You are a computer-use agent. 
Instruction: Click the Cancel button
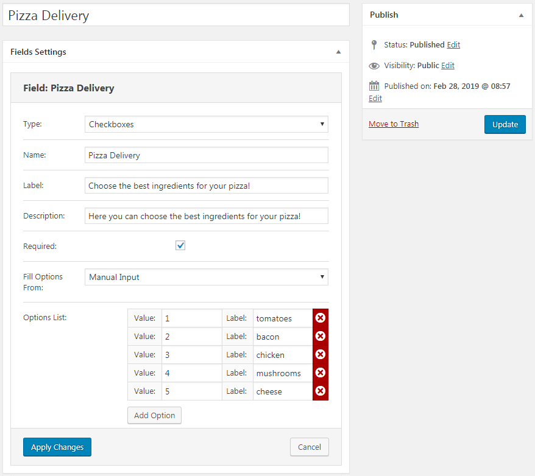point(310,447)
